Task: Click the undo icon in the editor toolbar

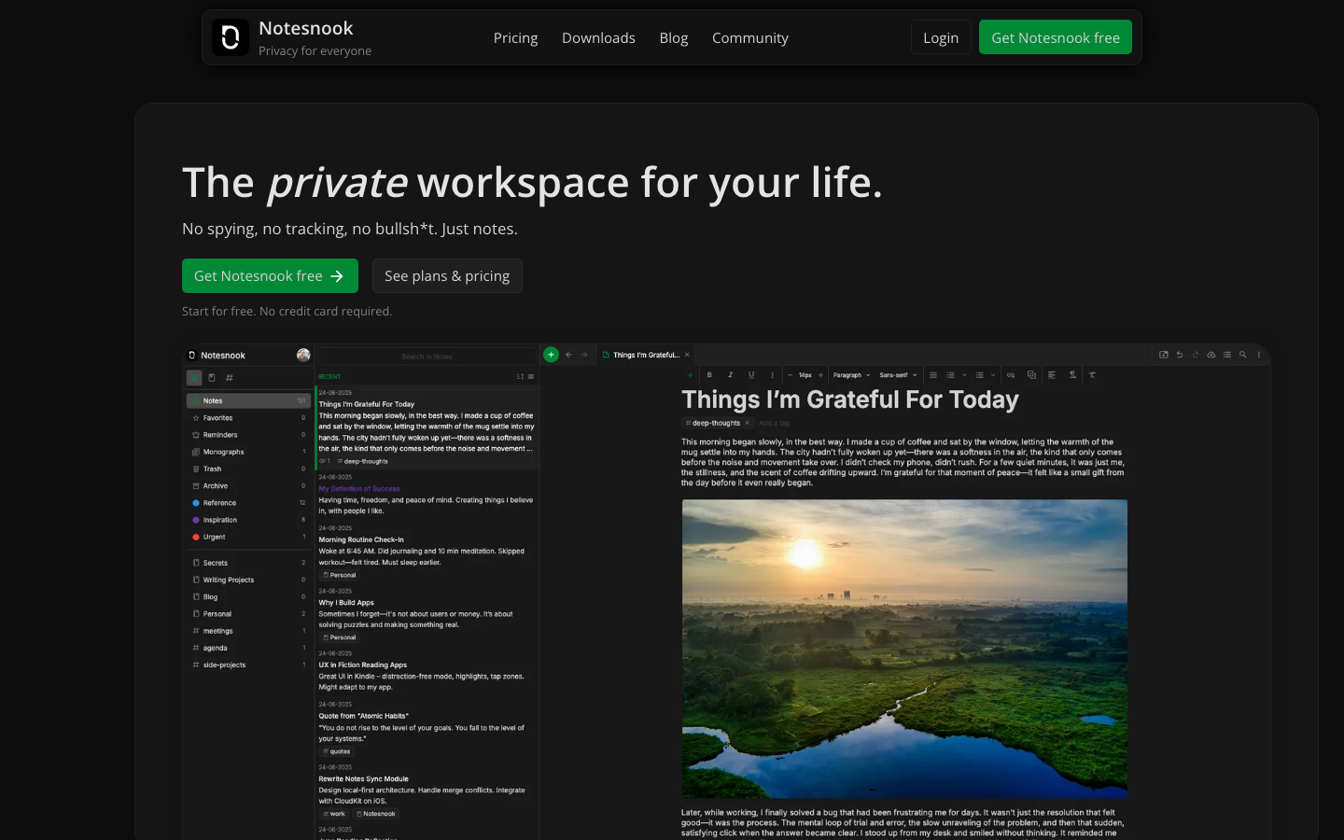Action: [x=1179, y=355]
